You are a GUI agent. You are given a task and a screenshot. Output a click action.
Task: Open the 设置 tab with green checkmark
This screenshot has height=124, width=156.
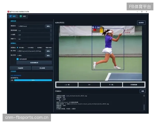pos(23,16)
